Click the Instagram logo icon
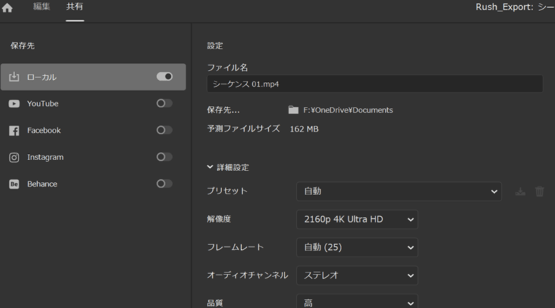 coord(14,157)
